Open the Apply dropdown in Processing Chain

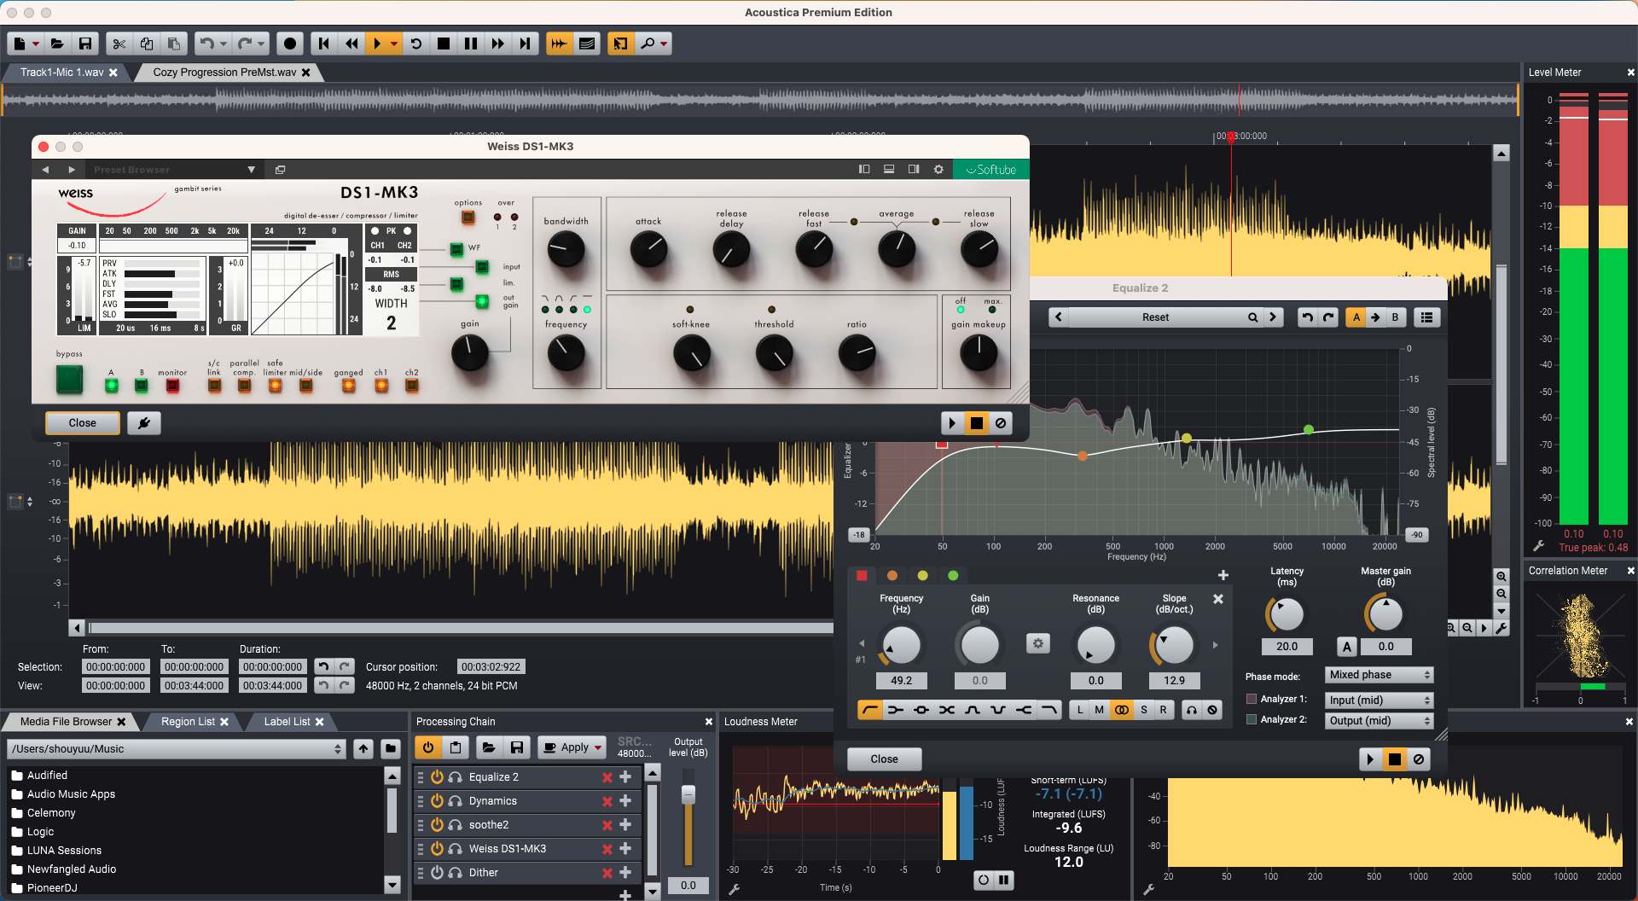[598, 747]
